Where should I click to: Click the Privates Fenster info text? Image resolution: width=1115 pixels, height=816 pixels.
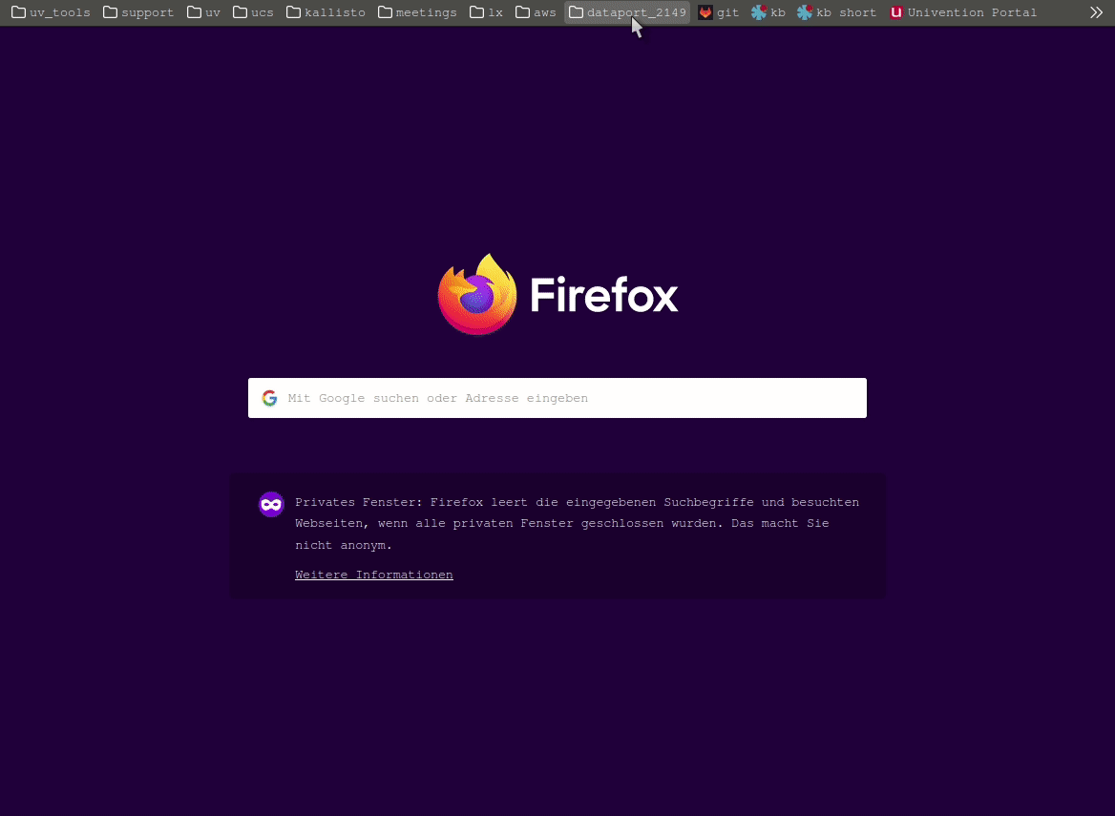pos(577,523)
